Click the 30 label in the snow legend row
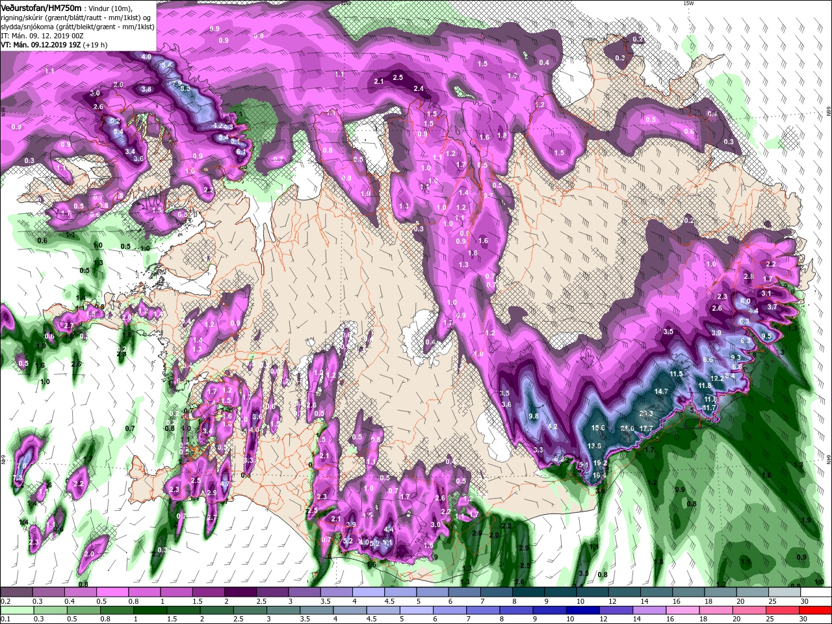Viewport: 832px width, 624px height. click(804, 601)
